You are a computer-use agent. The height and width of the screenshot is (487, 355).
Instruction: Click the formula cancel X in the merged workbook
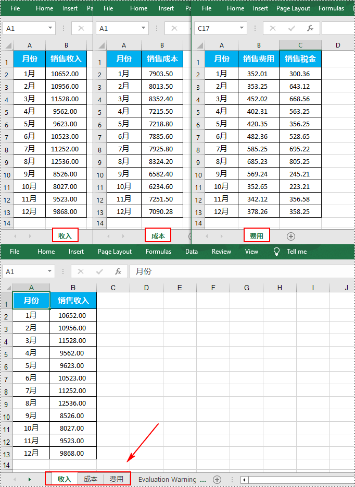[81, 272]
